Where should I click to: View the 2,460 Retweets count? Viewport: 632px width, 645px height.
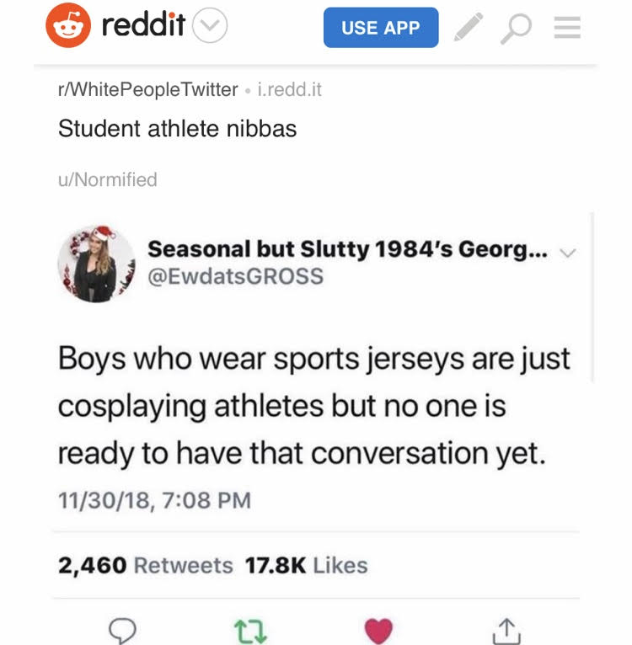pos(145,565)
